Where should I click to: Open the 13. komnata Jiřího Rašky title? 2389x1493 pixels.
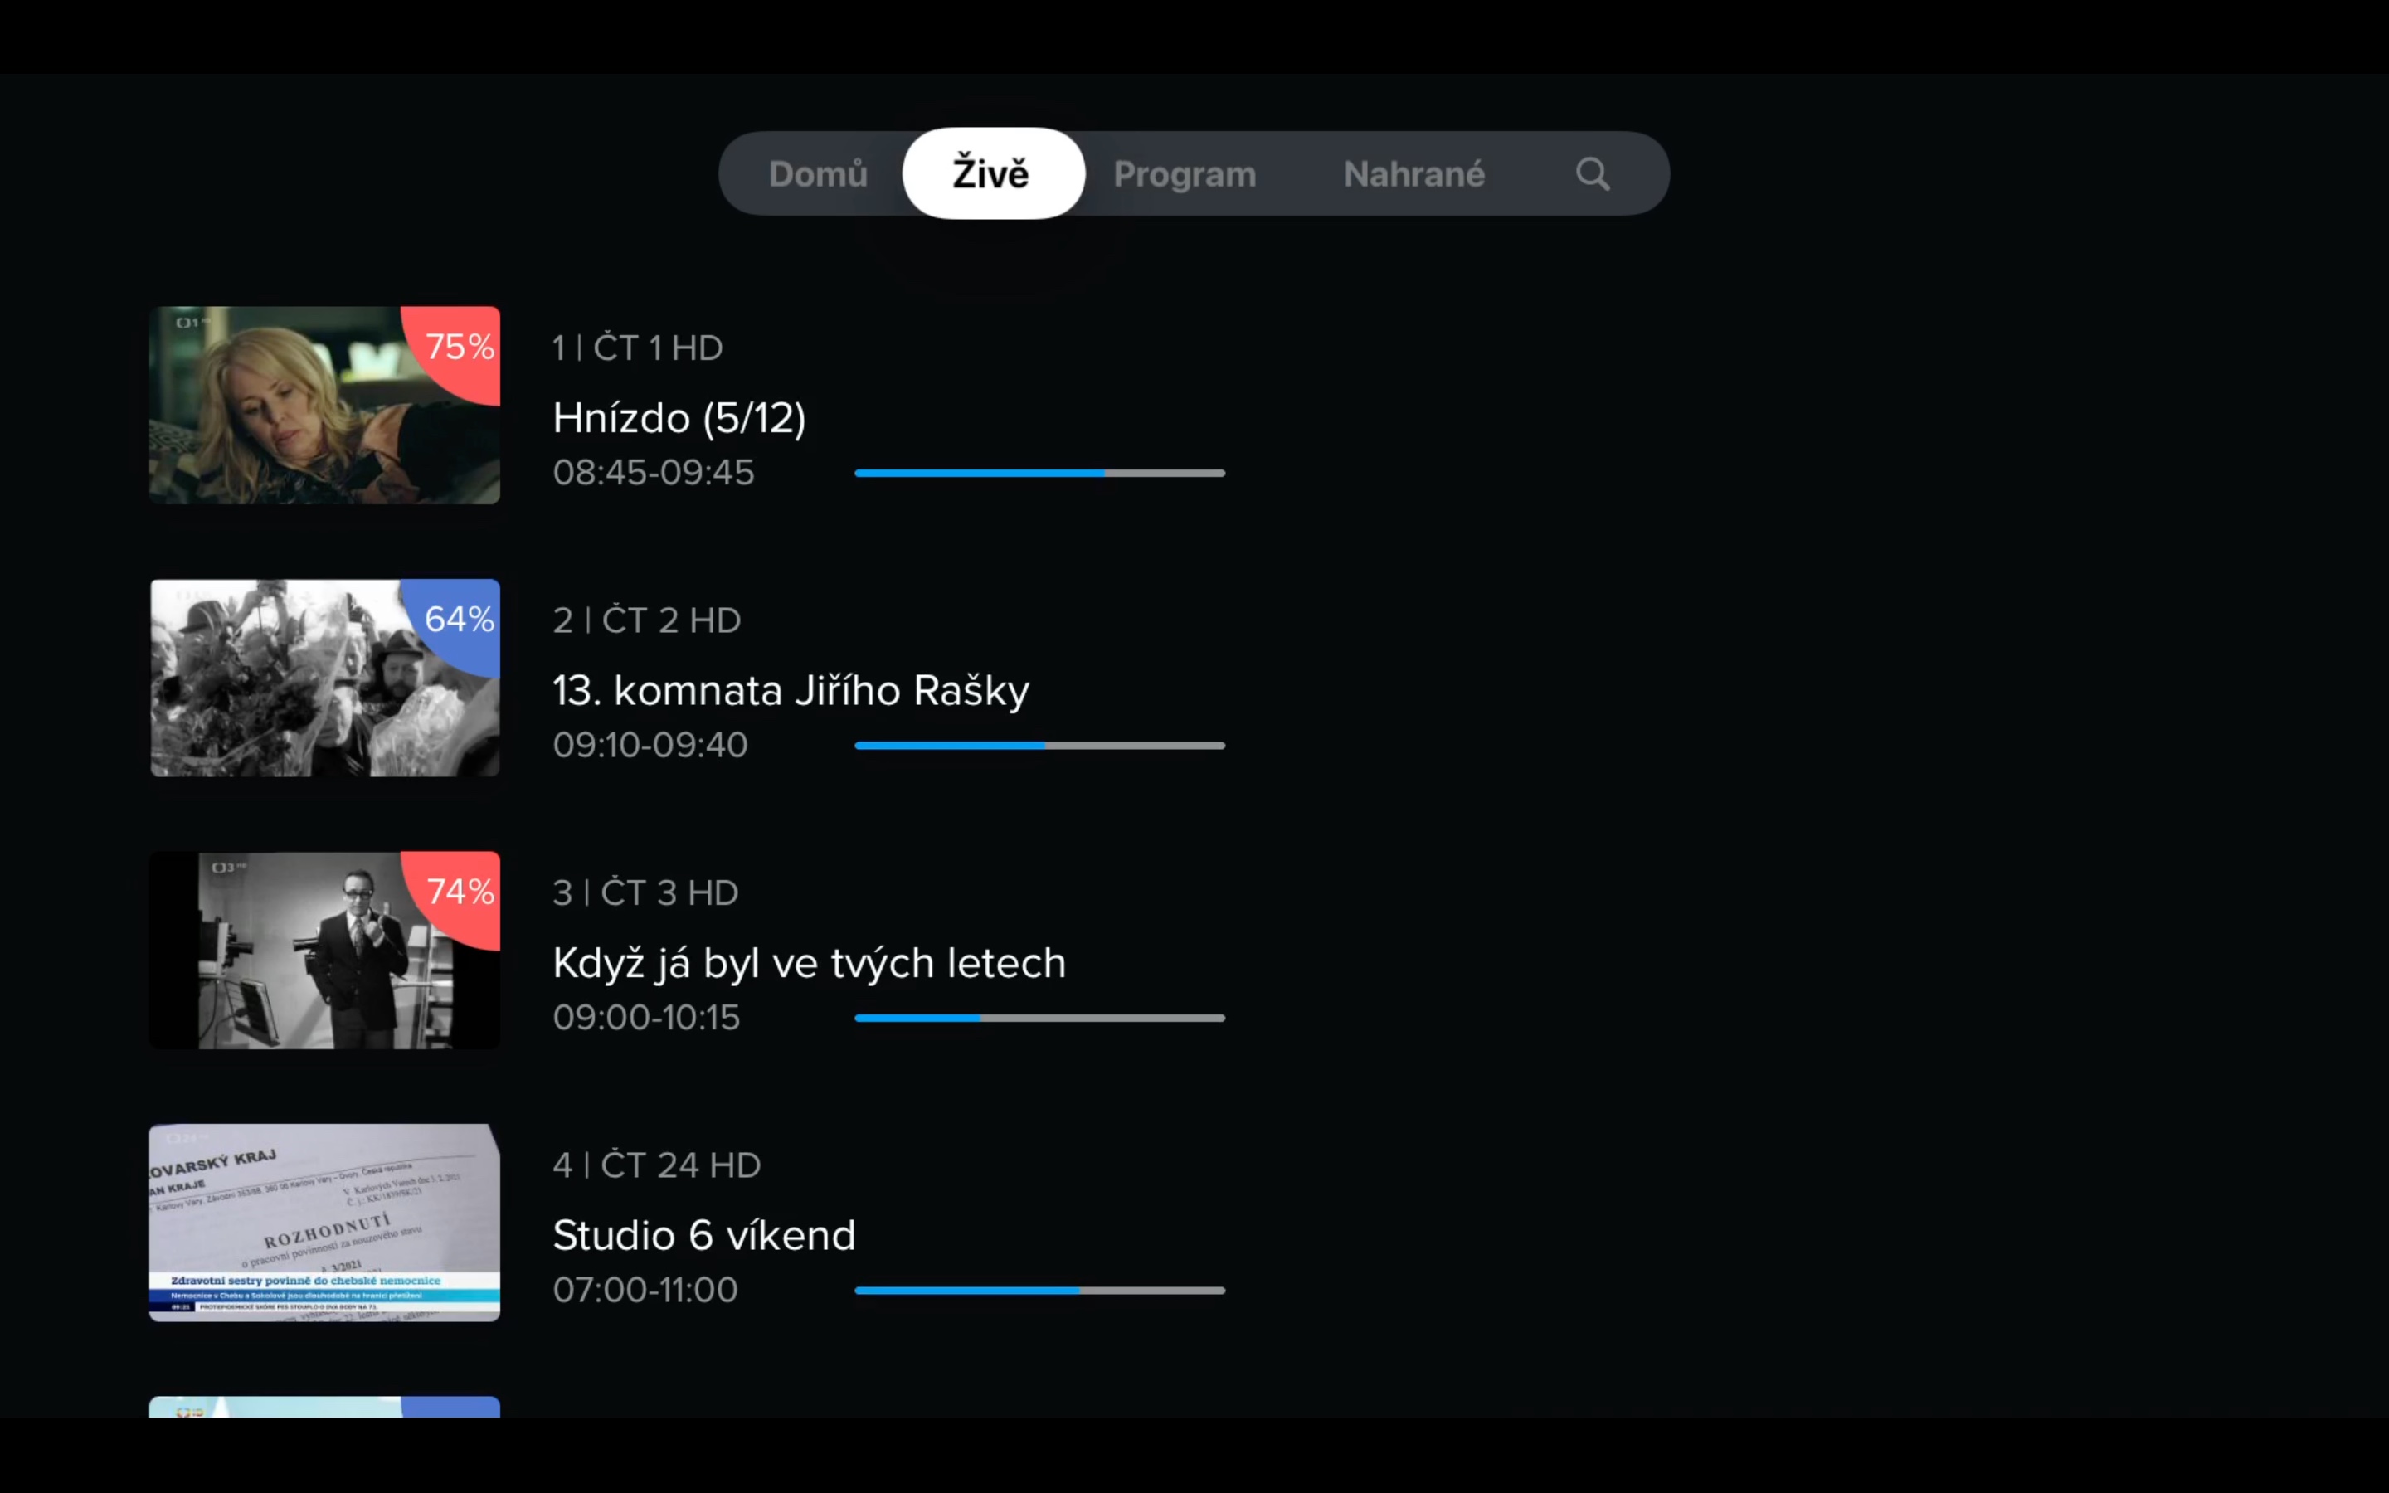[791, 691]
